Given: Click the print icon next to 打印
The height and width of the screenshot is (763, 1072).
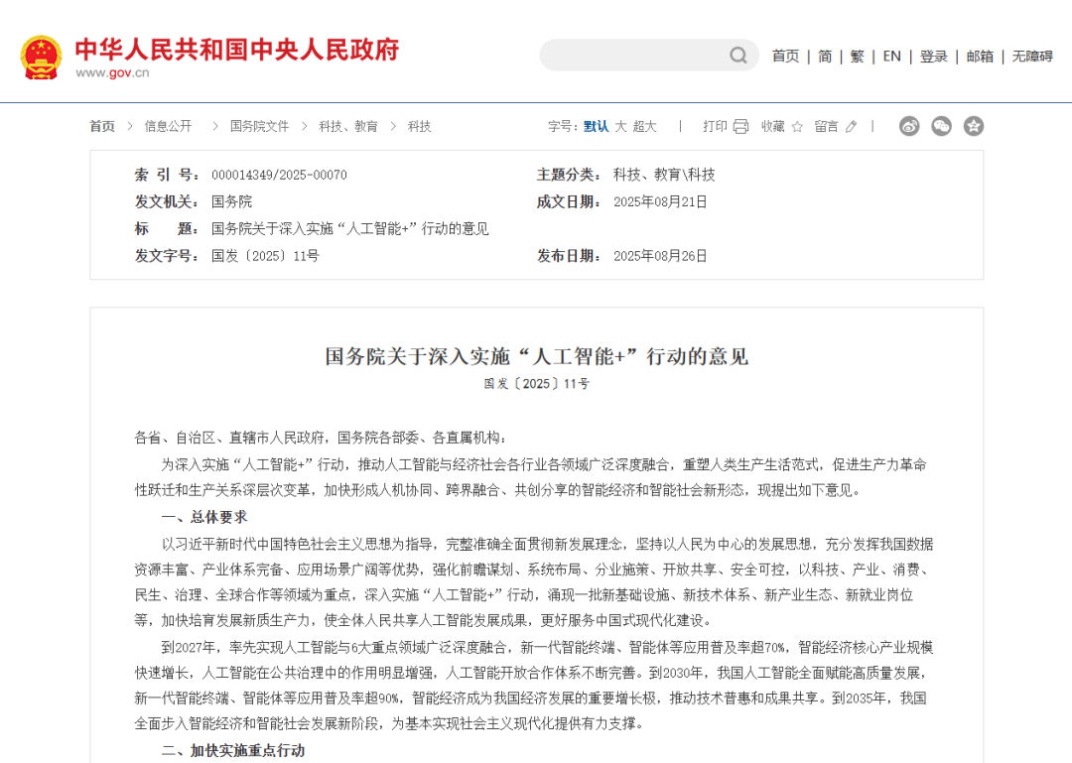Looking at the screenshot, I should point(739,126).
